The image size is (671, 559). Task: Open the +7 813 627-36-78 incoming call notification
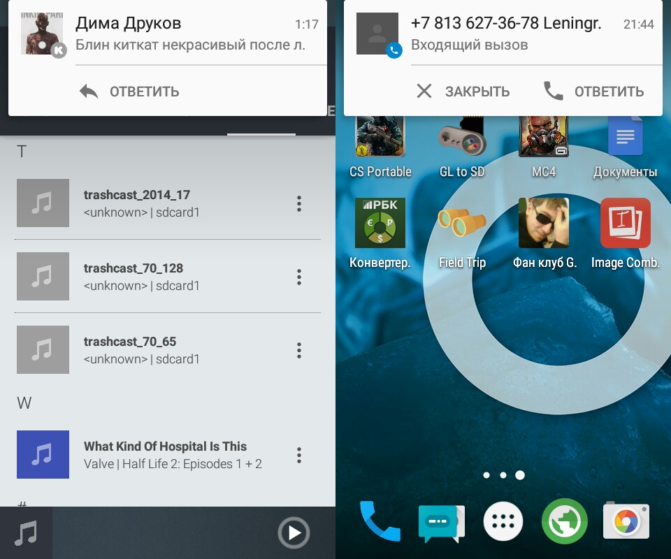pos(503,34)
